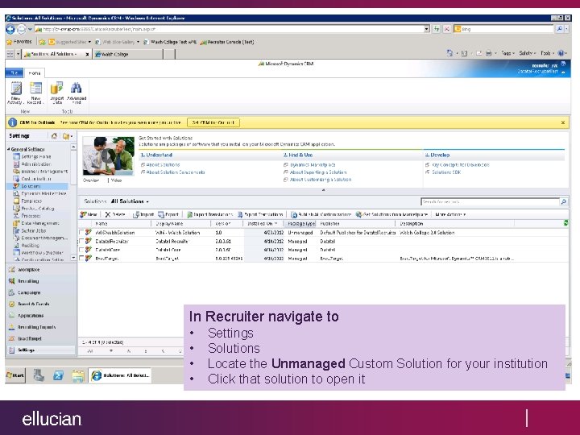This screenshot has width=580, height=435.
Task: Collapse the Get Started pane arrow
Action: (x=323, y=190)
